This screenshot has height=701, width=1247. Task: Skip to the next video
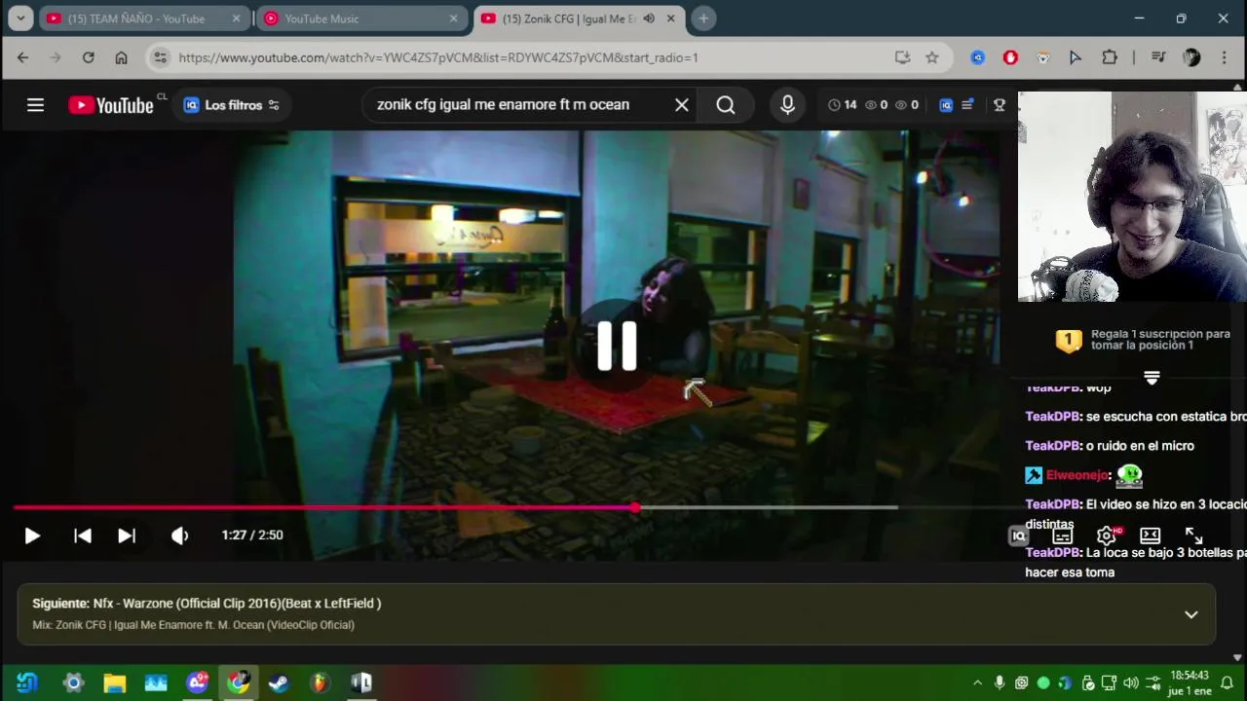point(127,535)
